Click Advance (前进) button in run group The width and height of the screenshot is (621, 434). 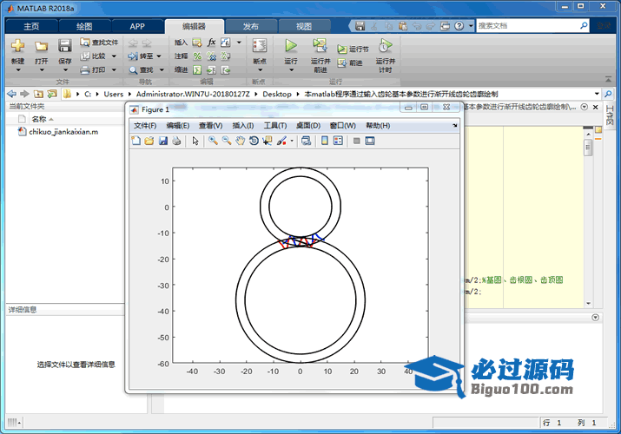(350, 62)
